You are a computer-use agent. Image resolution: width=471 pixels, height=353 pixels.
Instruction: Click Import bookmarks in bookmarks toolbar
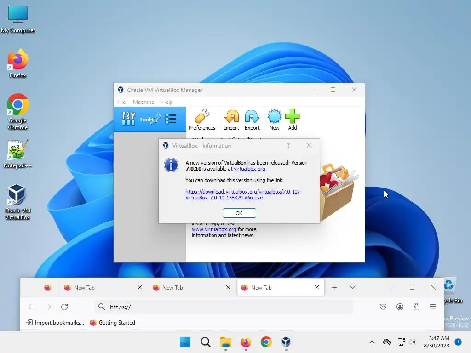click(55, 322)
